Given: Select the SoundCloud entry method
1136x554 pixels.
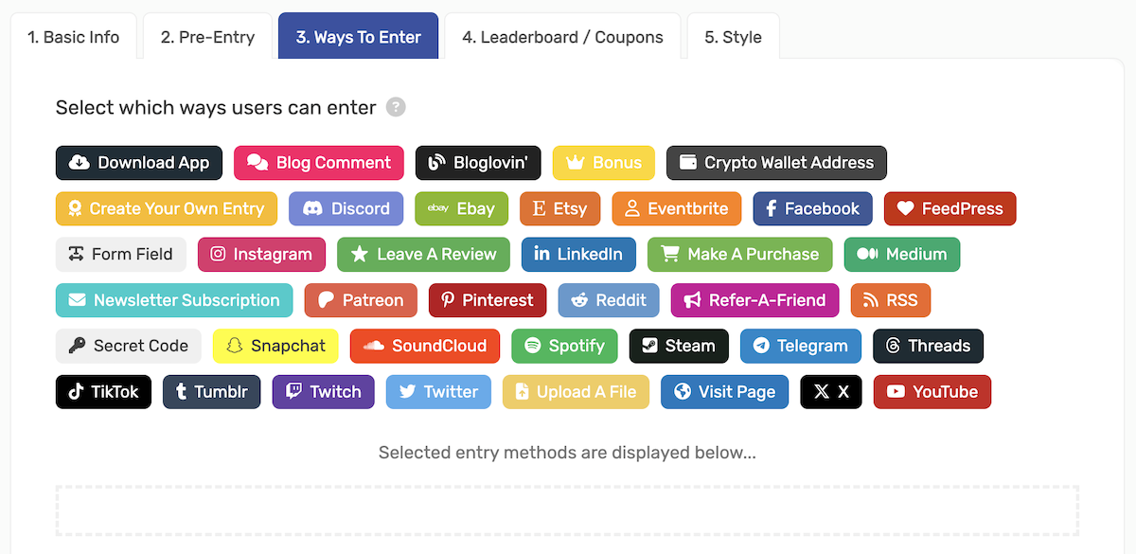Looking at the screenshot, I should [424, 346].
